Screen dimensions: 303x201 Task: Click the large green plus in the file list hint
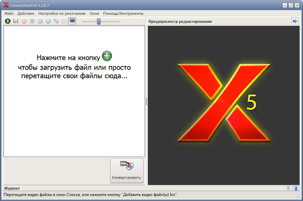click(x=107, y=56)
